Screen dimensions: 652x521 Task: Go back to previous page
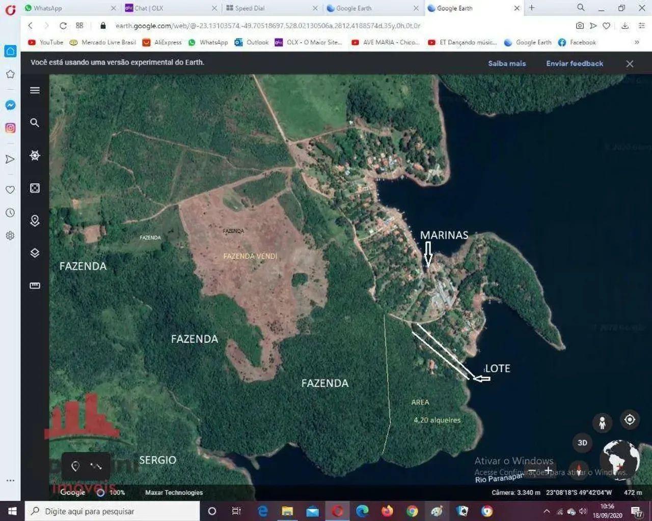tap(30, 25)
